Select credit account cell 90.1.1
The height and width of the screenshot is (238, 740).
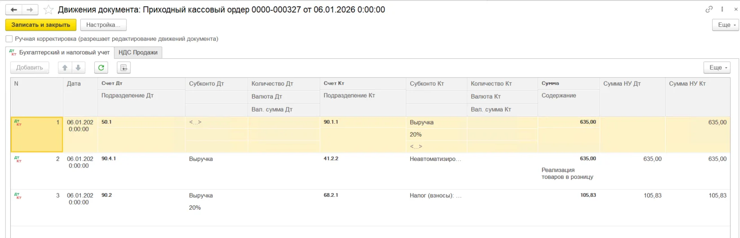(x=363, y=122)
